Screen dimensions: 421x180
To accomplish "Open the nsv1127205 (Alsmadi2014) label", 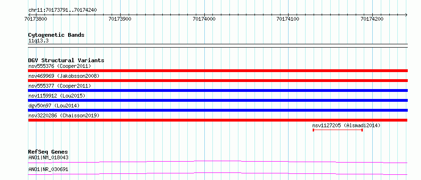I will [346, 125].
